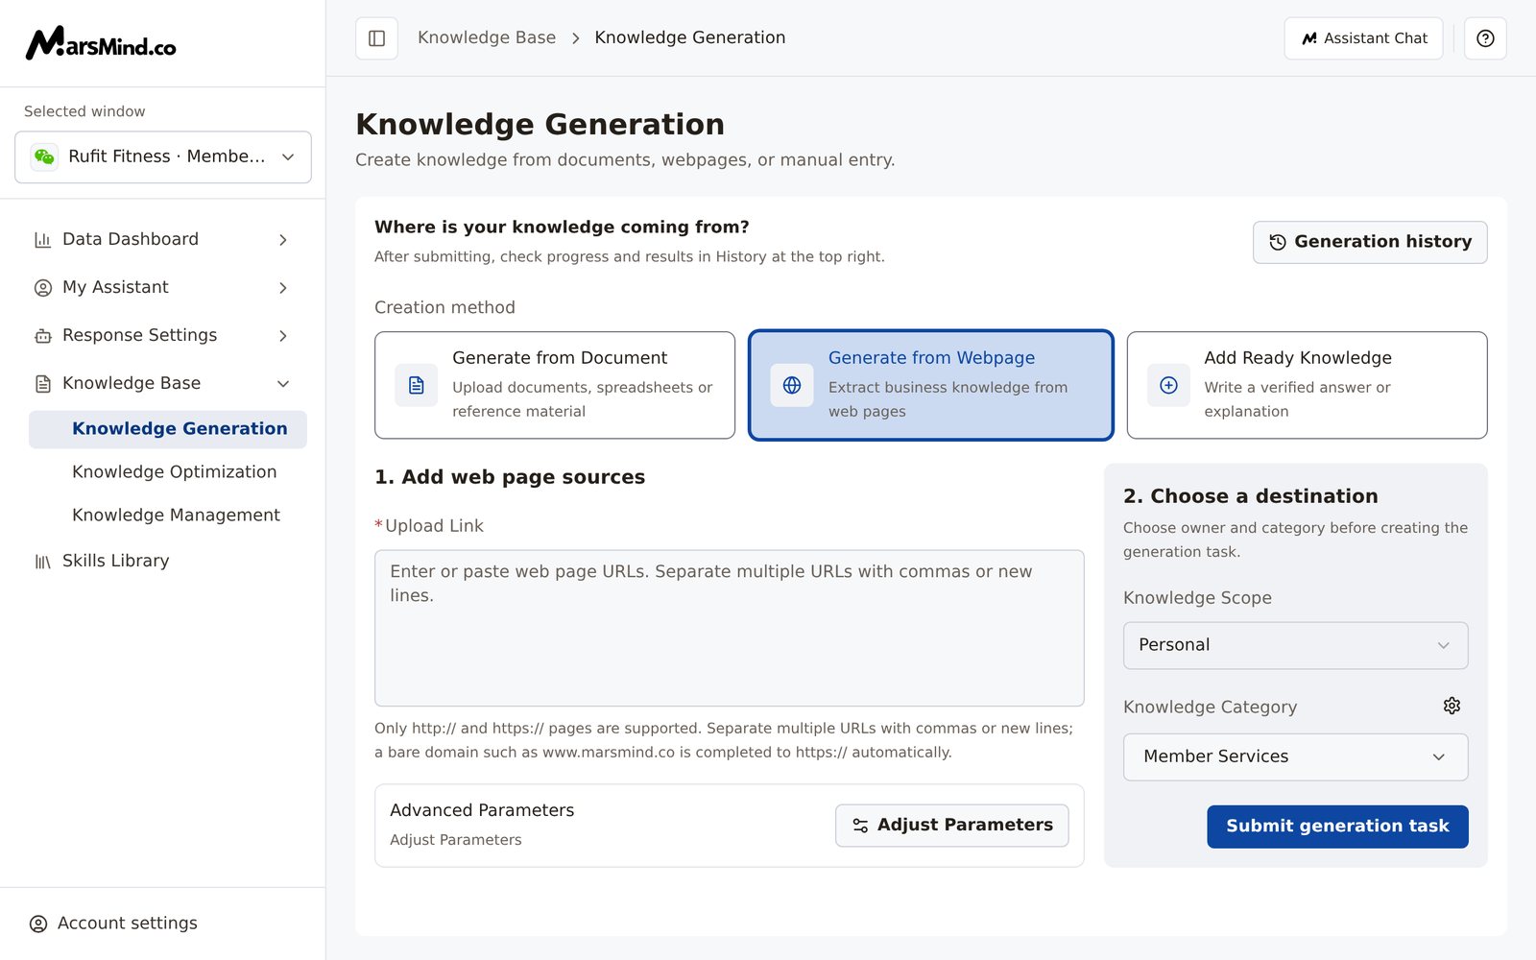This screenshot has height=960, width=1536.
Task: Expand the Response Settings menu
Action: tap(163, 335)
